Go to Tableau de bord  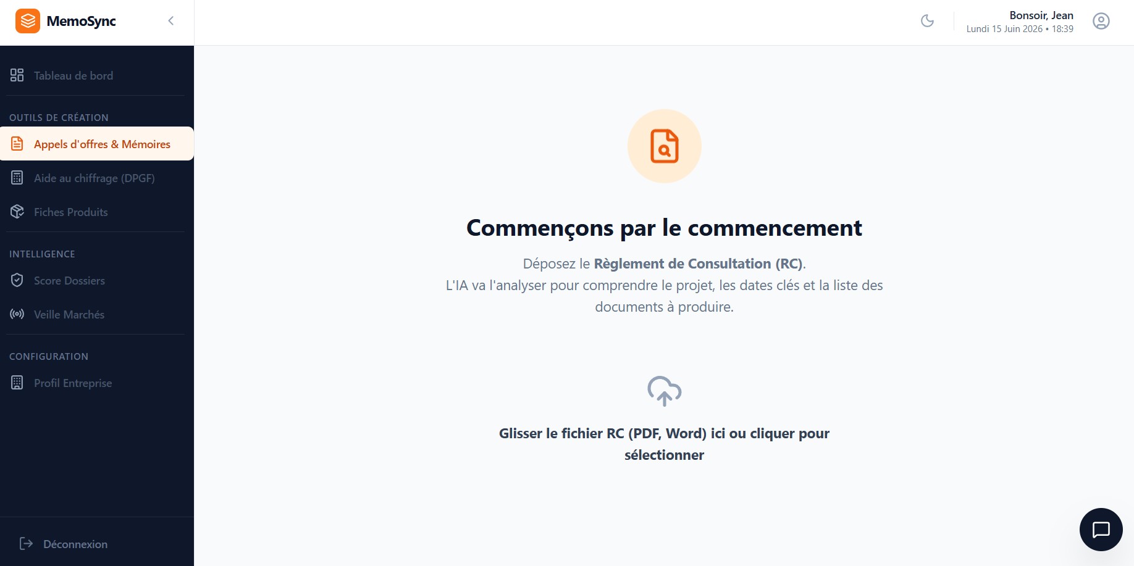click(x=96, y=75)
